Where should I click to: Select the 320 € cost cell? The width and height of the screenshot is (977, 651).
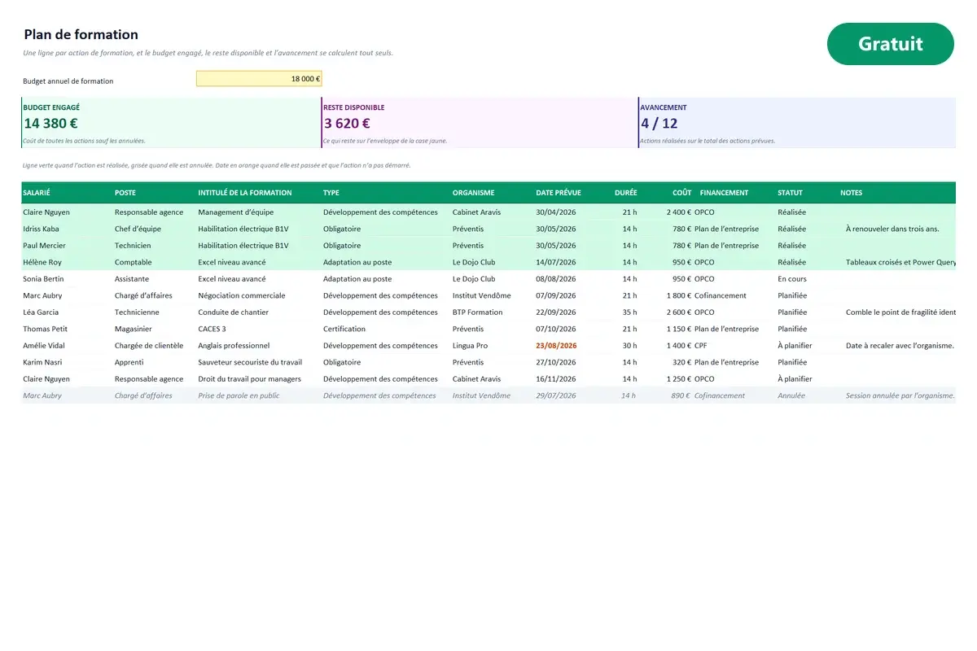[682, 362]
